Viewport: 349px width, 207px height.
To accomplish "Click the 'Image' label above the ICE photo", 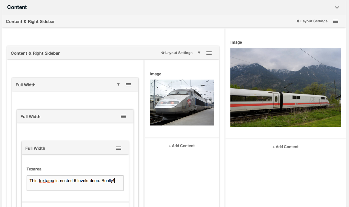I will [236, 42].
